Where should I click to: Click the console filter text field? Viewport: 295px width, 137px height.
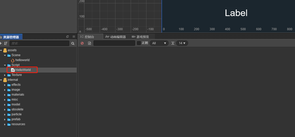(x=114, y=43)
